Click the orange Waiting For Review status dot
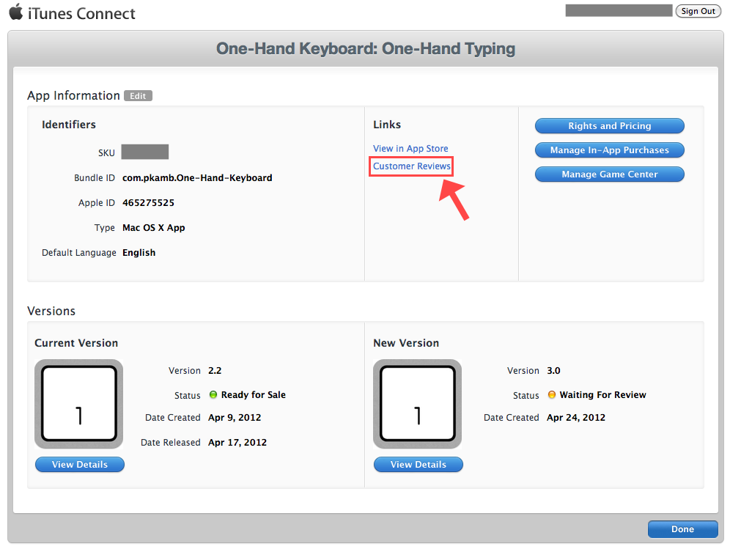This screenshot has height=549, width=730. (552, 394)
